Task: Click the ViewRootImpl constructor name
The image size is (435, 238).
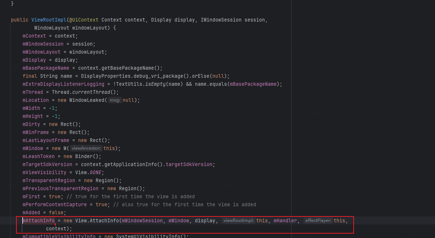Action: 49,20
